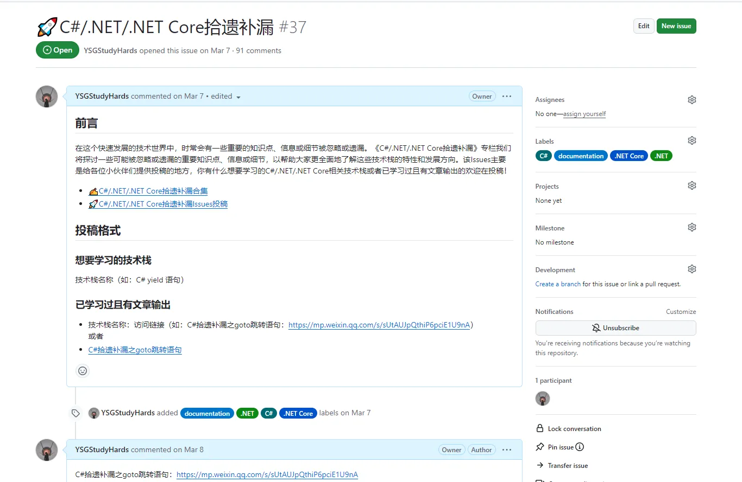Open the weixin link in the Mar 8 comment

(267, 474)
